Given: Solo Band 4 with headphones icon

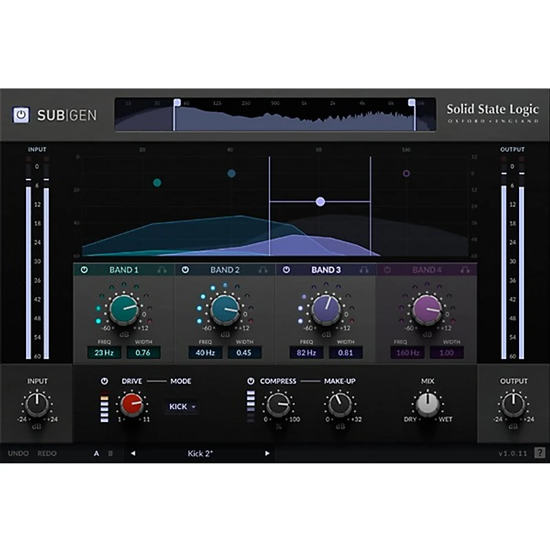Looking at the screenshot, I should click(x=465, y=269).
